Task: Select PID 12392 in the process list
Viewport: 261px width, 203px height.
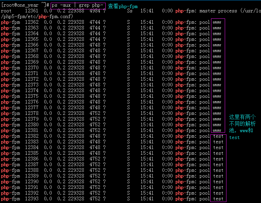Action: (32, 193)
